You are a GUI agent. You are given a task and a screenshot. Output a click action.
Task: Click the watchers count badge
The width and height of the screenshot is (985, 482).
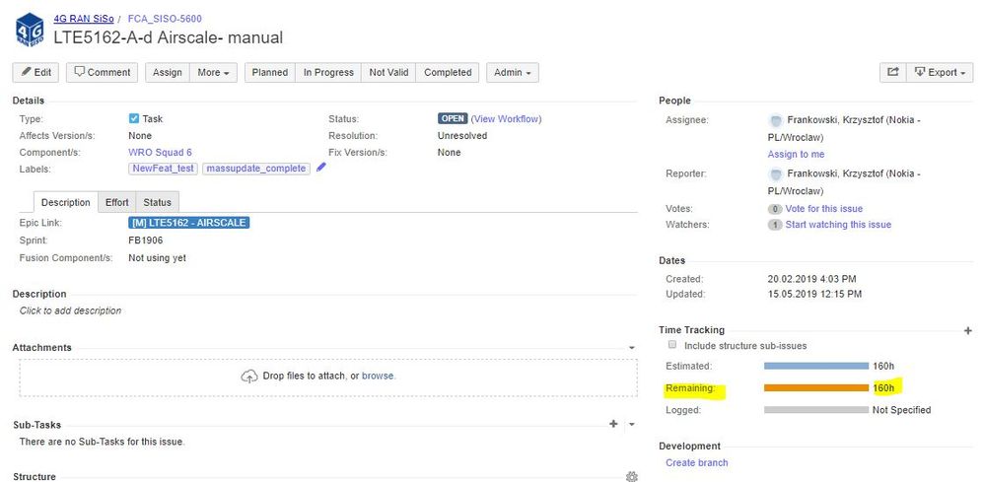click(x=775, y=225)
